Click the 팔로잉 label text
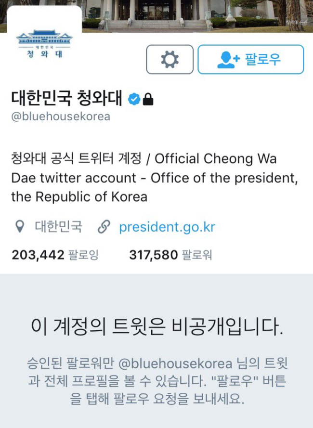 coord(83,255)
